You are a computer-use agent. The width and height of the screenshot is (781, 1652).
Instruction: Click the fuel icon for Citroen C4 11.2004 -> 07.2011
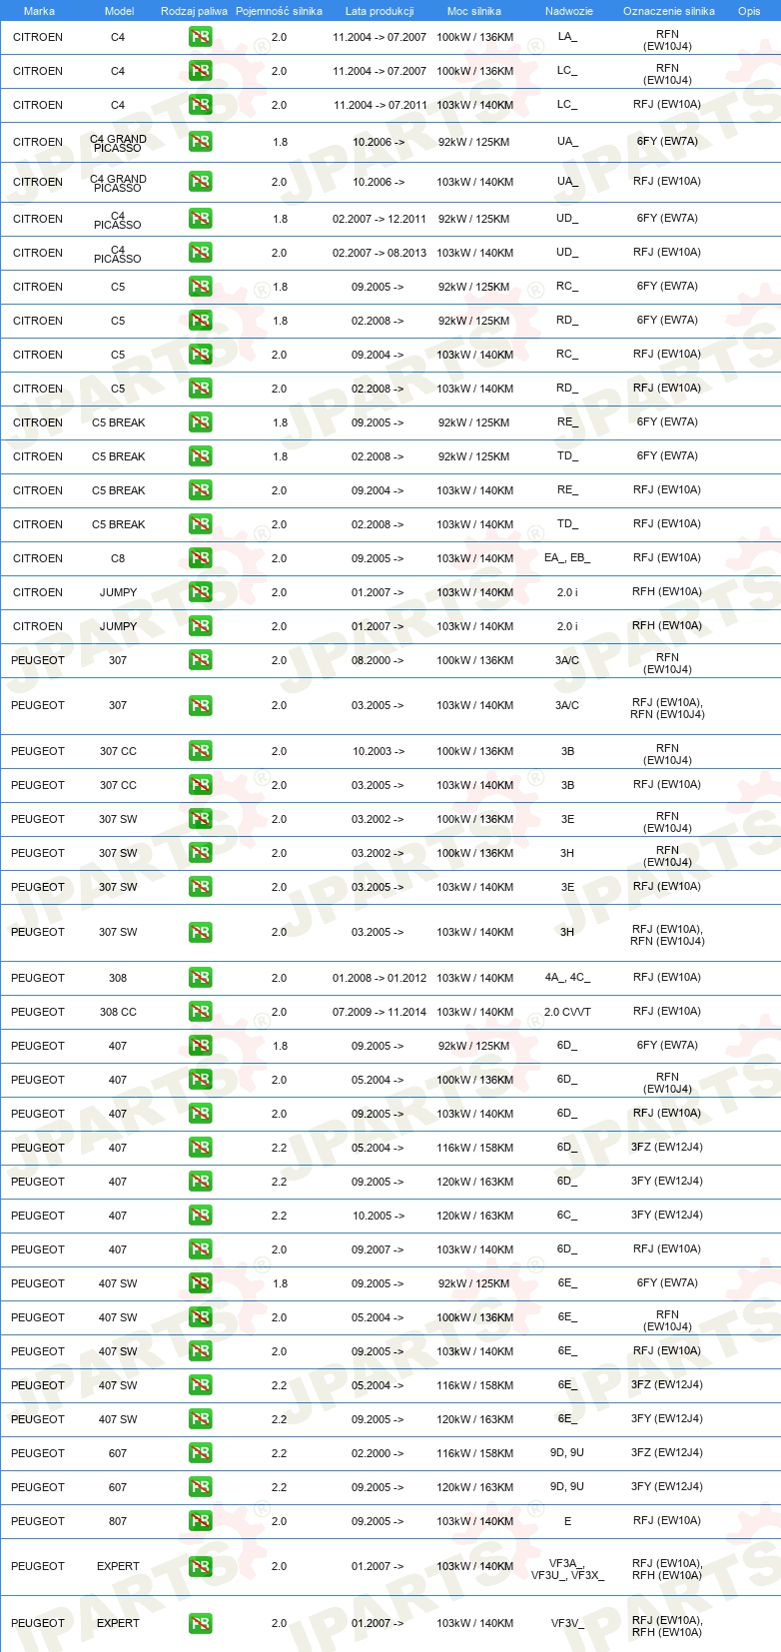click(x=200, y=105)
